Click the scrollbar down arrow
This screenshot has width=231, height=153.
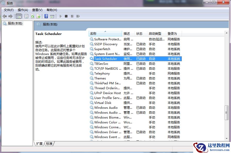point(226,138)
